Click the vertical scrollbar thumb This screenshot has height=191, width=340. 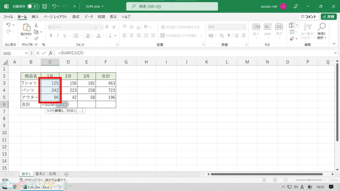(337, 102)
